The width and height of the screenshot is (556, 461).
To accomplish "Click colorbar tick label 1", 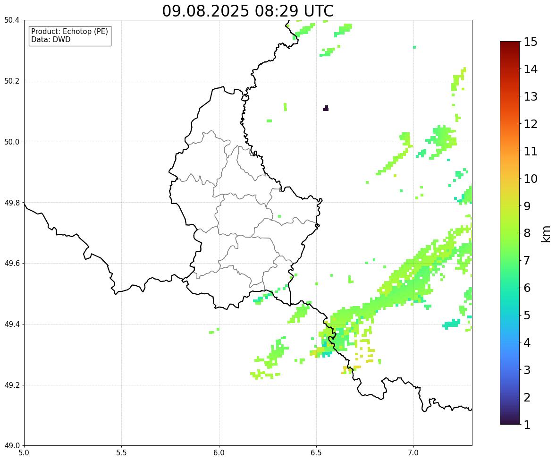I will (527, 425).
